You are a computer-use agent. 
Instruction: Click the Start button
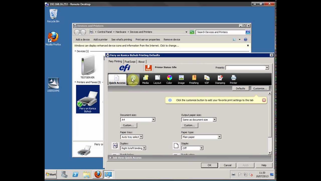click(51, 174)
